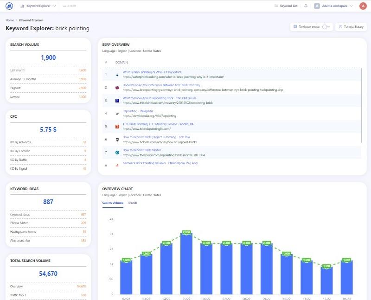
Task: Go to Home in the breadcrumb
Action: (9, 20)
